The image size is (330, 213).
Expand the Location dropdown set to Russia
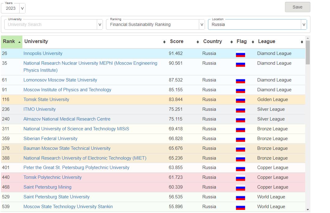304,25
